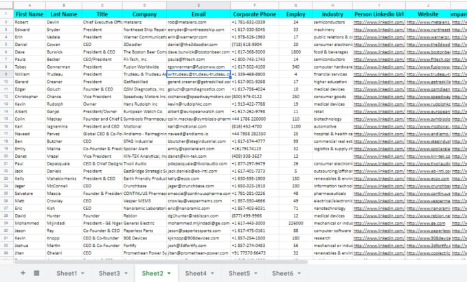
Task: Select the biotechnology industry cell
Action: [332, 119]
